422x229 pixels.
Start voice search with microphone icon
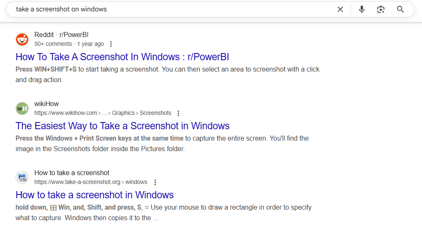pyautogui.click(x=362, y=9)
